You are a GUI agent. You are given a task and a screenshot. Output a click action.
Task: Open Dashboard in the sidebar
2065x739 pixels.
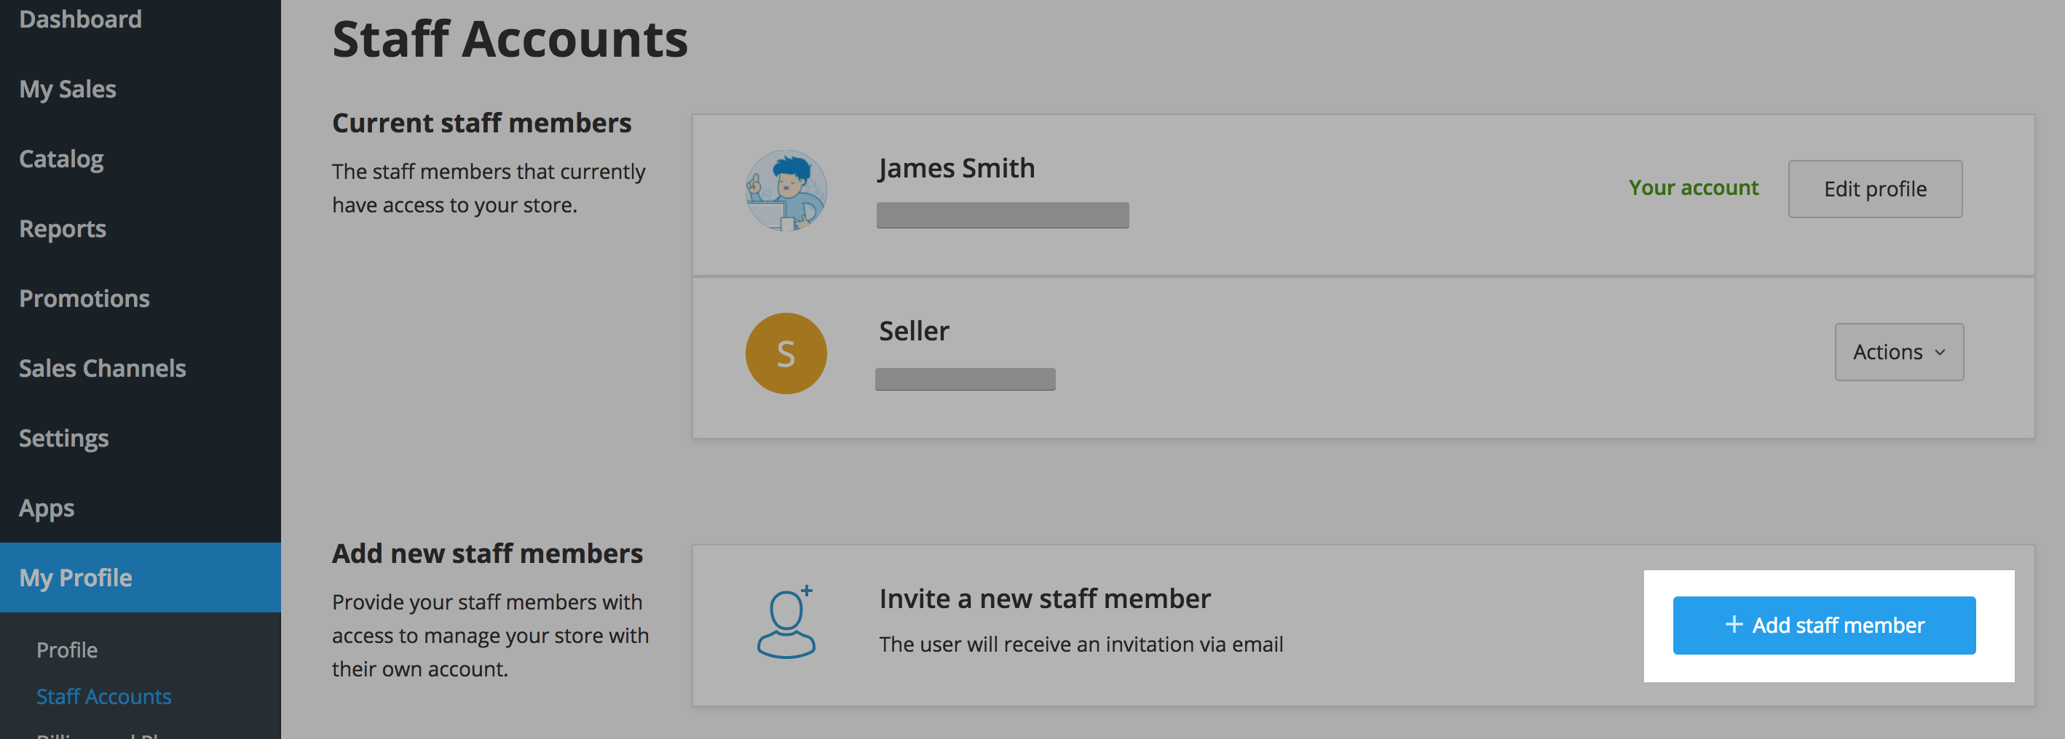coord(80,19)
